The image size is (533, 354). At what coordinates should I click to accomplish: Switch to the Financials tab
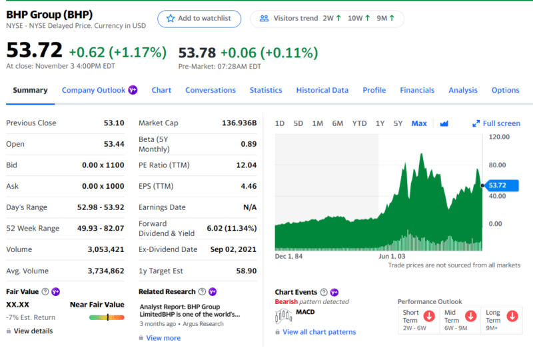point(417,90)
